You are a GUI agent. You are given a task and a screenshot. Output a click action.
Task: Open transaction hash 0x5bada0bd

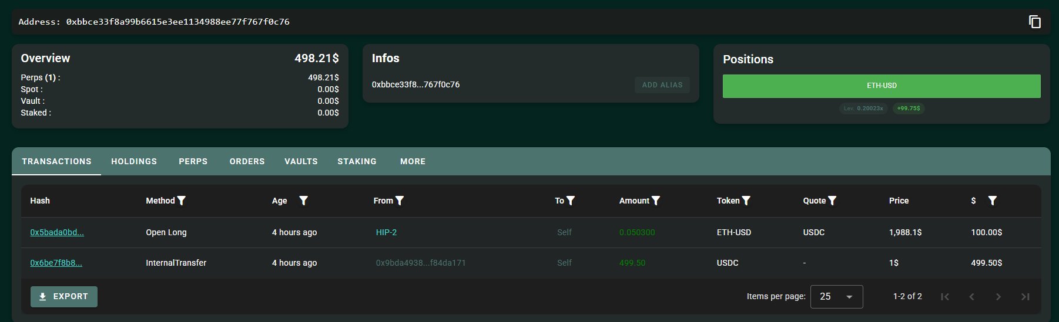57,232
